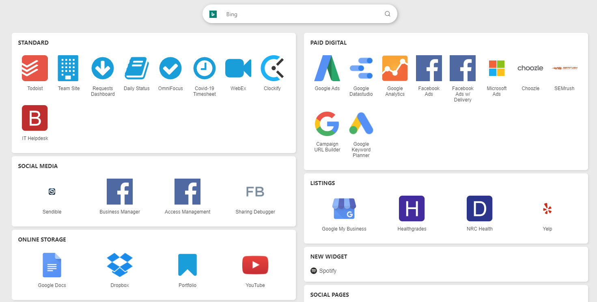Open the SEMrush logo shortcut
Viewport: 597px width, 302px height.
pyautogui.click(x=565, y=68)
